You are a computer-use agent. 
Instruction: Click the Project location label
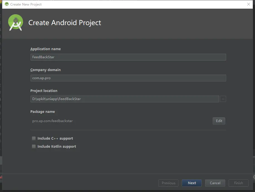pyautogui.click(x=44, y=91)
